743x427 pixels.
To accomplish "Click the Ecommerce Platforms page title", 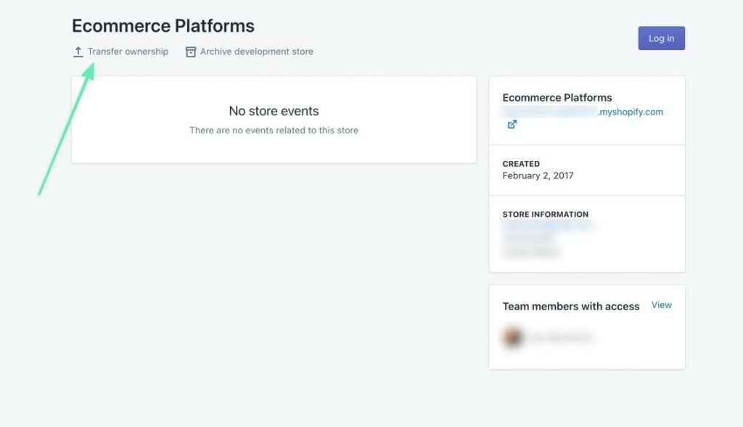I will [x=163, y=26].
